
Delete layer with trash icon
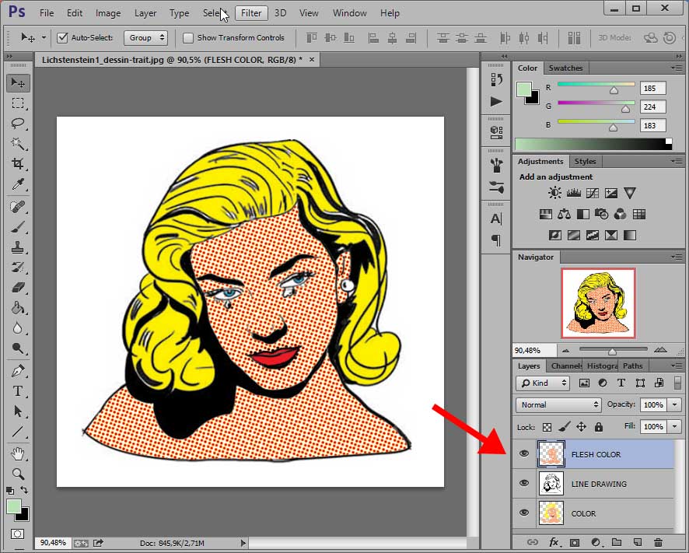tap(658, 542)
